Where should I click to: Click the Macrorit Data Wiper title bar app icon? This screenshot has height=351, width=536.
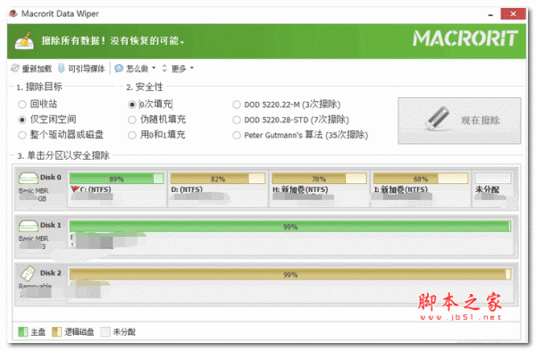pyautogui.click(x=13, y=13)
